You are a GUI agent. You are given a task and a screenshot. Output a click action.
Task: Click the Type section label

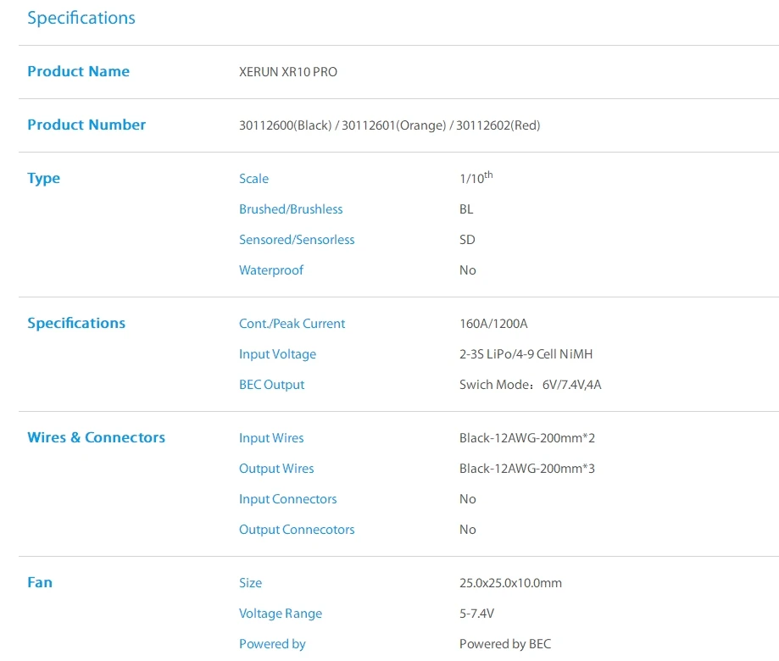point(44,178)
